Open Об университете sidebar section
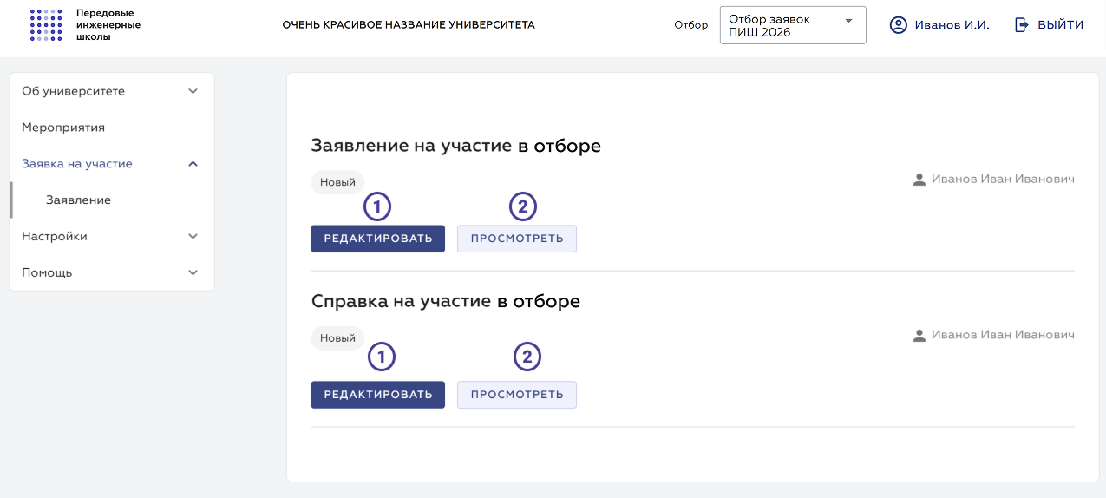Image resolution: width=1106 pixels, height=498 pixels. [x=111, y=91]
